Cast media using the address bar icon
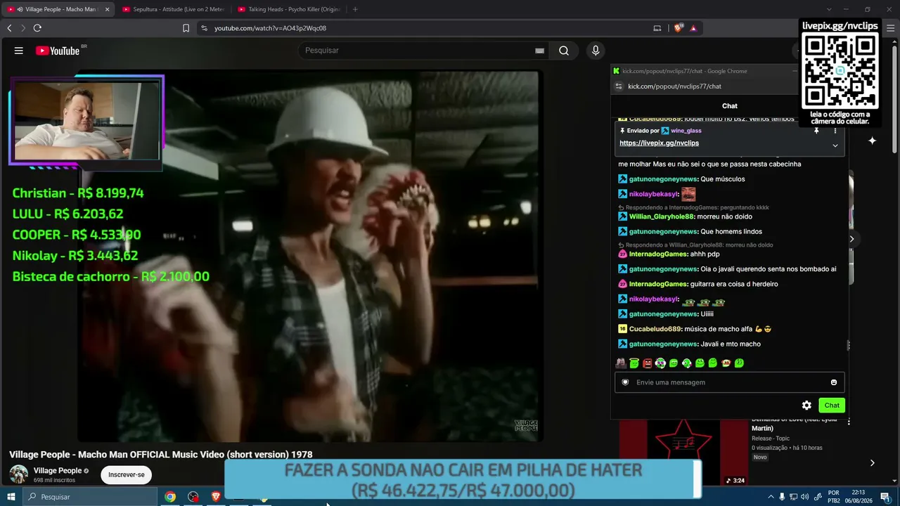This screenshot has width=900, height=506. pos(657,28)
